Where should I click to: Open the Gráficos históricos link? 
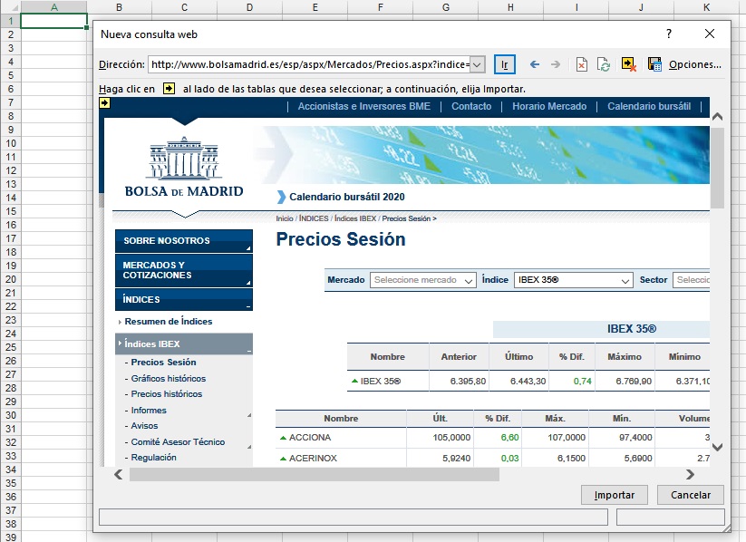coord(169,378)
